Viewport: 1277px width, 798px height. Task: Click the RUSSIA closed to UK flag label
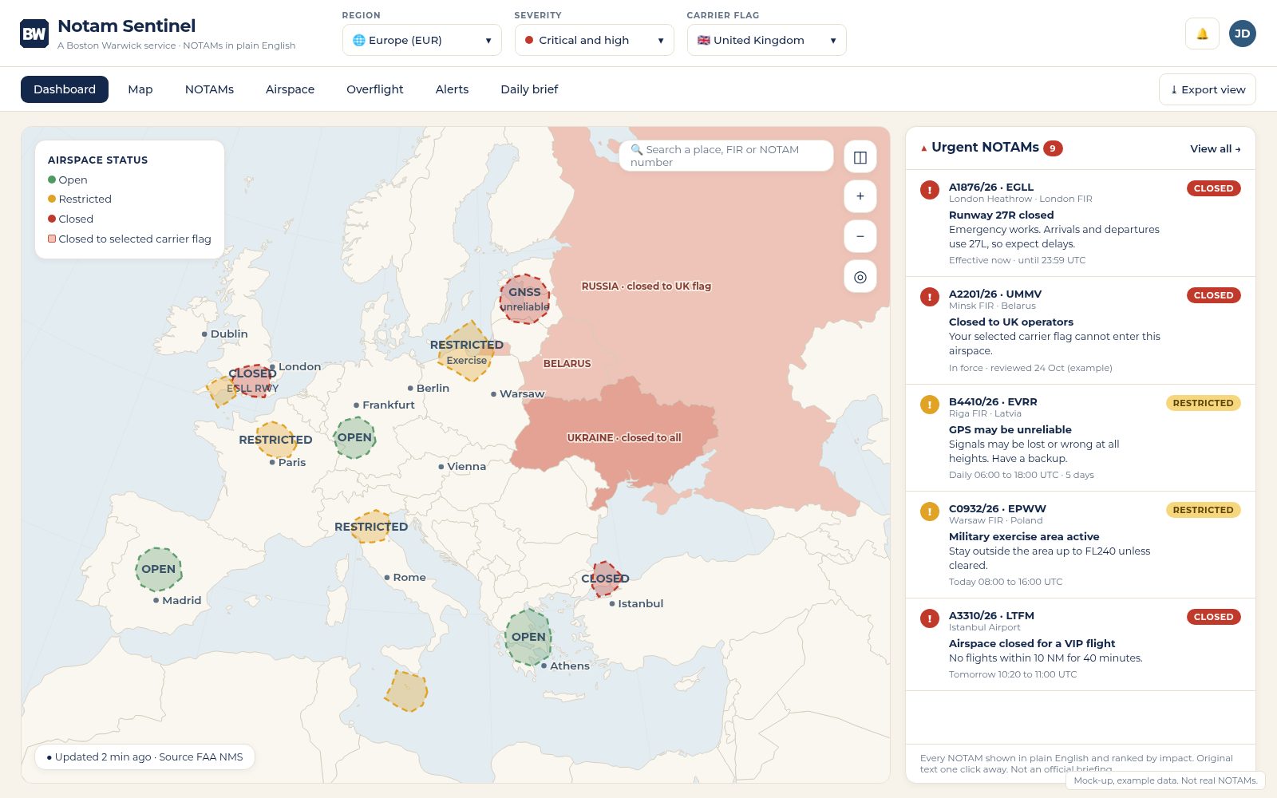[x=646, y=286]
